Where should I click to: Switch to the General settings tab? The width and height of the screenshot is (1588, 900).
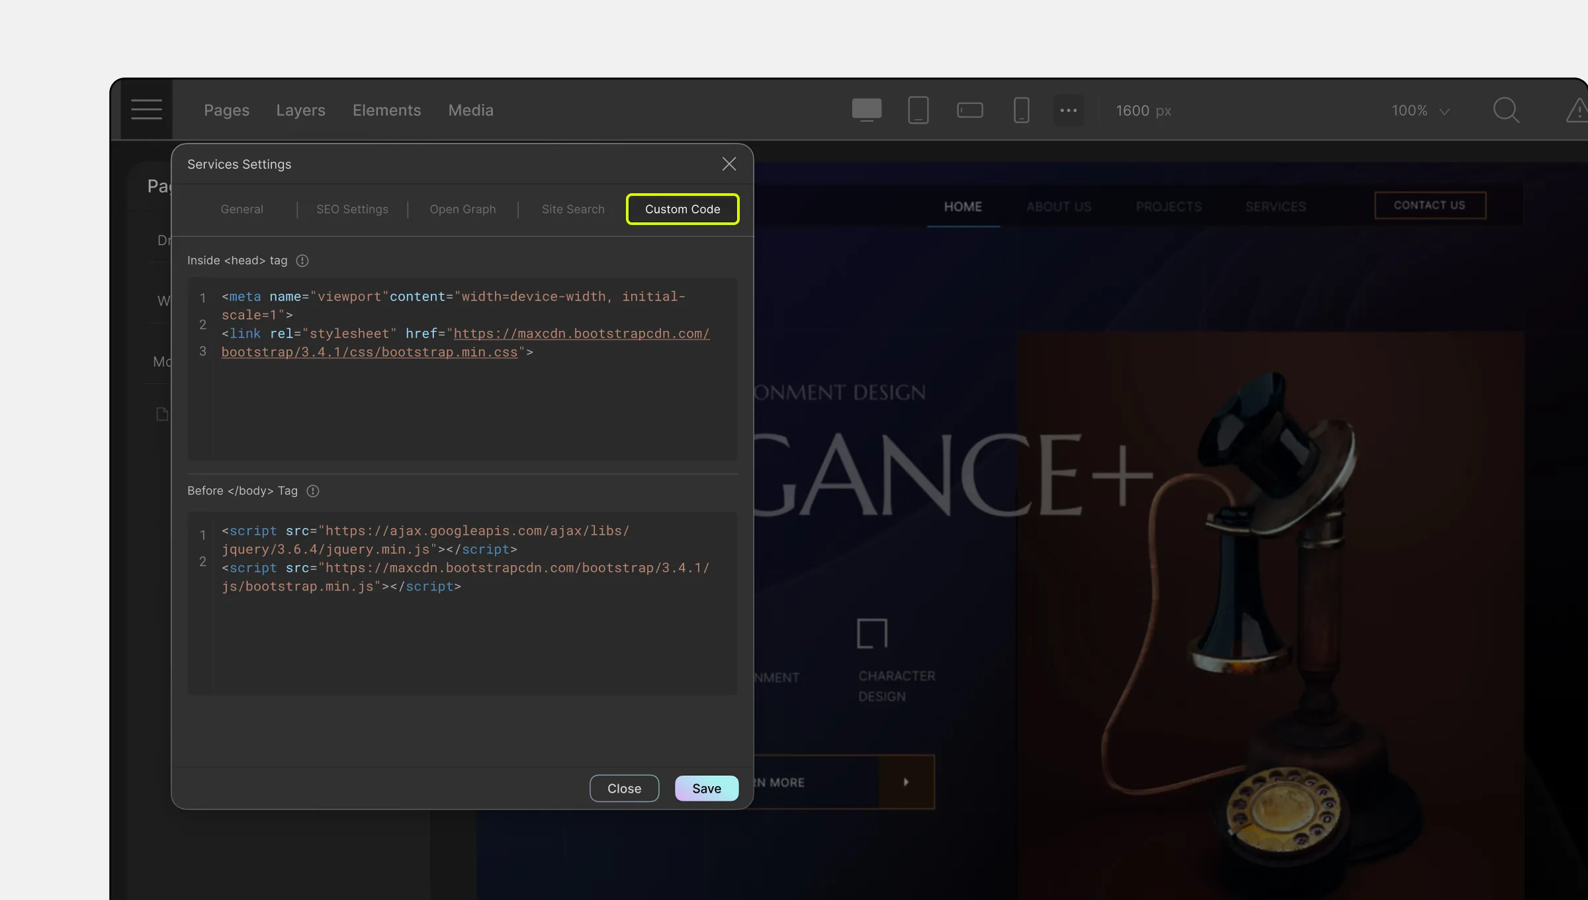[x=242, y=208]
